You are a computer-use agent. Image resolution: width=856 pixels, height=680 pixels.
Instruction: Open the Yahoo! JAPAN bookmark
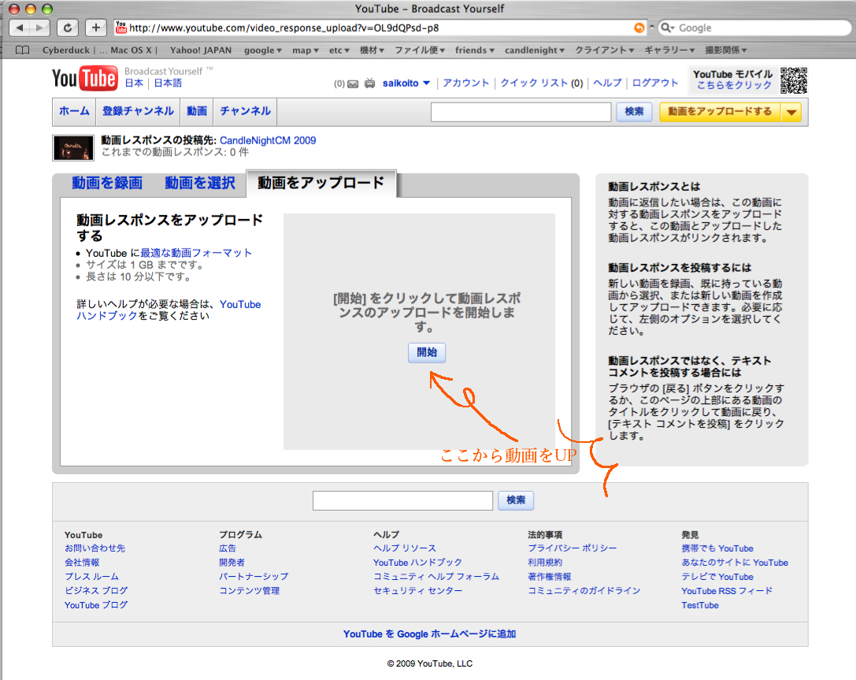(200, 50)
